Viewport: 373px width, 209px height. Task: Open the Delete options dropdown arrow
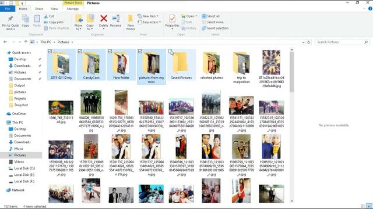coord(104,28)
